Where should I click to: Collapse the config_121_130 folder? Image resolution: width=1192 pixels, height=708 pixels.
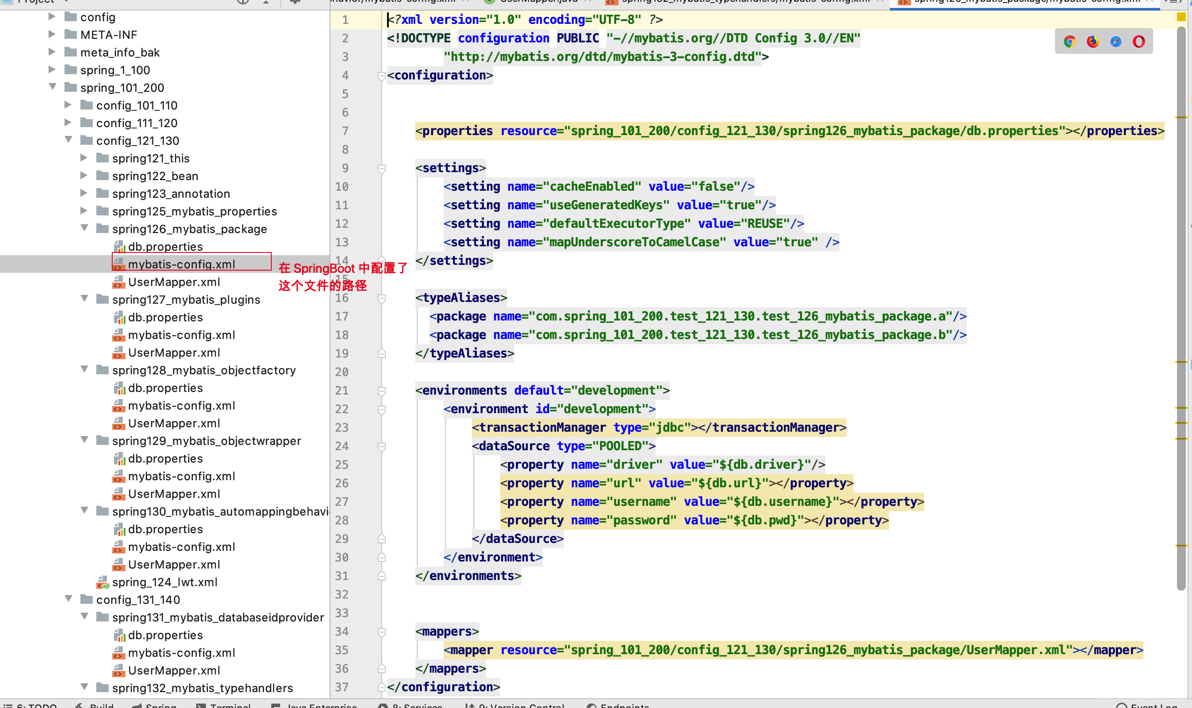pyautogui.click(x=68, y=140)
